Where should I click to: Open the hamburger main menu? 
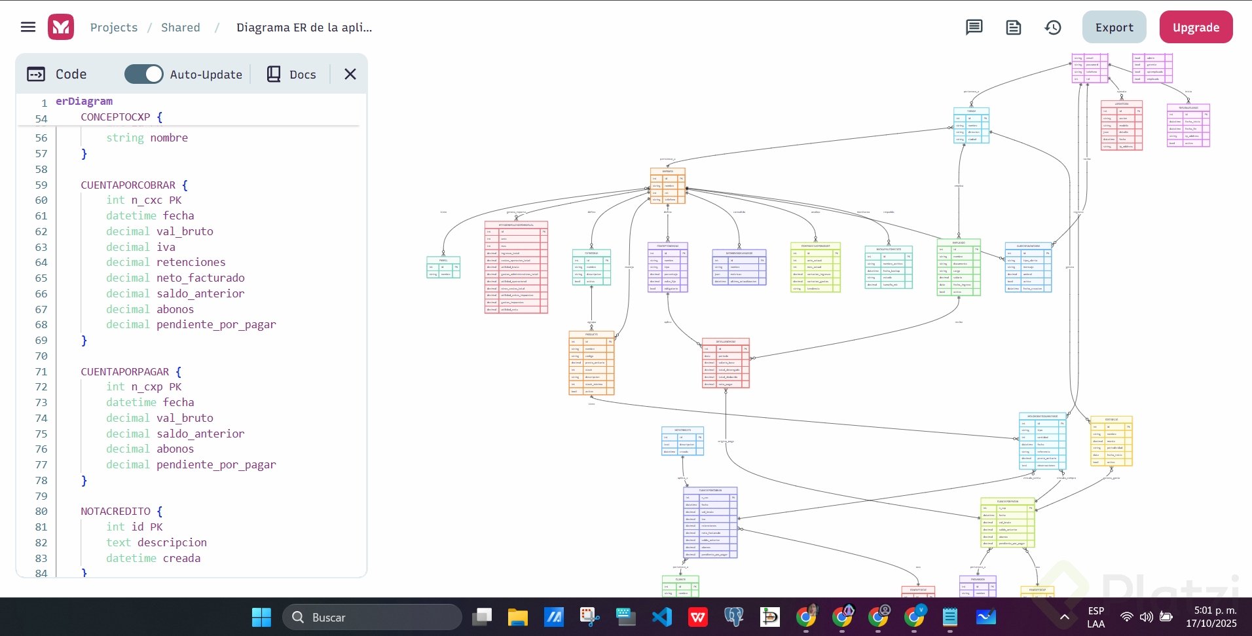point(28,27)
